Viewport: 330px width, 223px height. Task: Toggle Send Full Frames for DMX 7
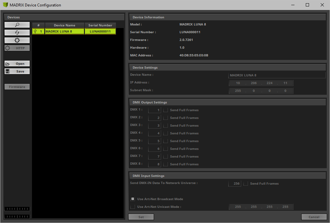[166, 156]
